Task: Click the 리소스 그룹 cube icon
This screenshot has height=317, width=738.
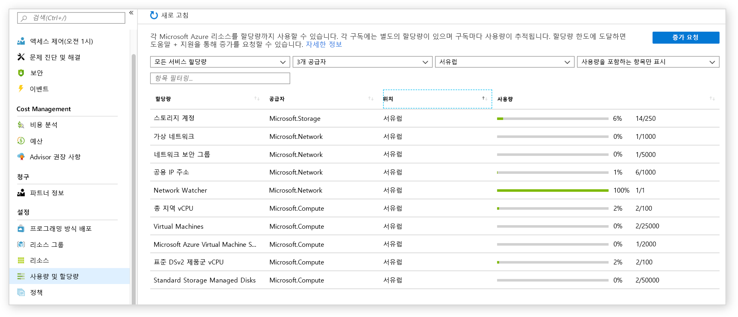Action: click(x=21, y=244)
